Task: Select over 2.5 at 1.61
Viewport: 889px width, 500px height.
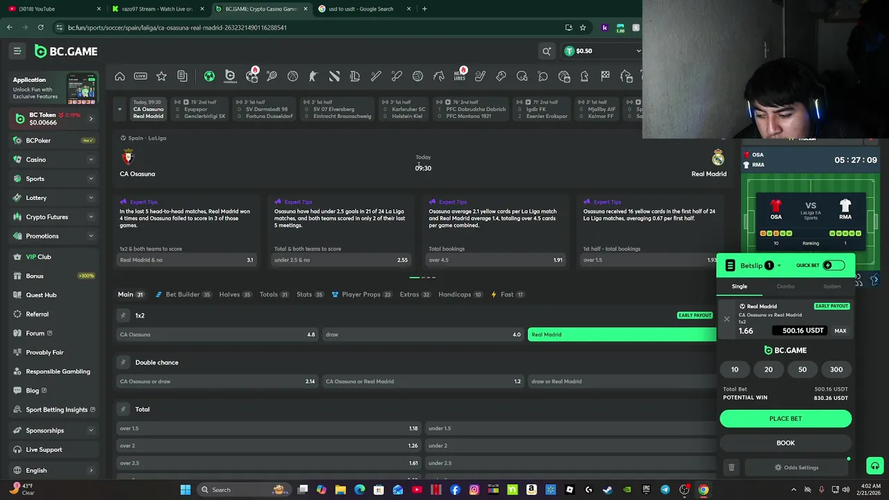Action: [x=269, y=463]
